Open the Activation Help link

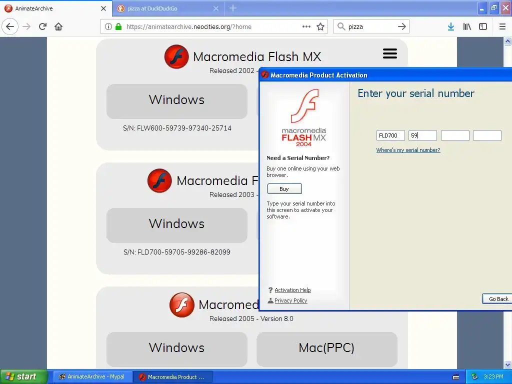[292, 290]
